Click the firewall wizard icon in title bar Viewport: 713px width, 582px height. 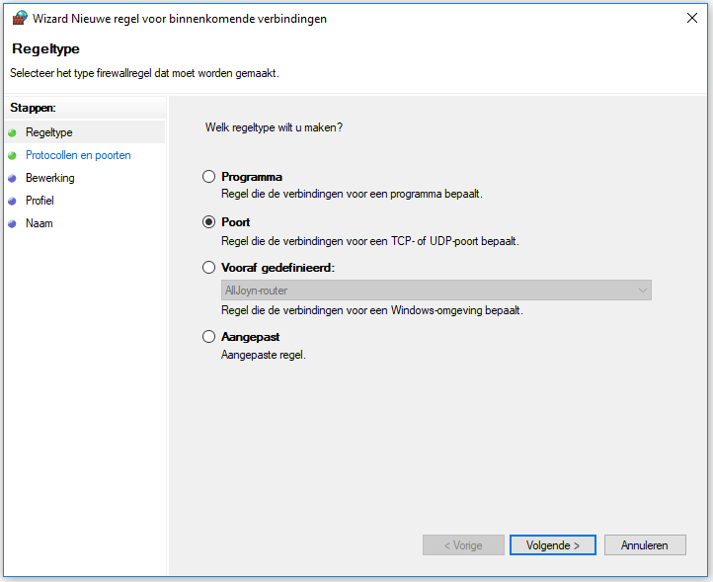[x=20, y=18]
